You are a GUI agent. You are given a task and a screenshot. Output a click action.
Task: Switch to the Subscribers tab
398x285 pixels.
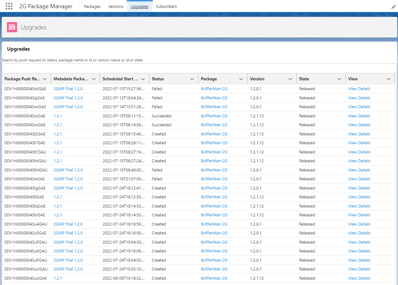166,6
